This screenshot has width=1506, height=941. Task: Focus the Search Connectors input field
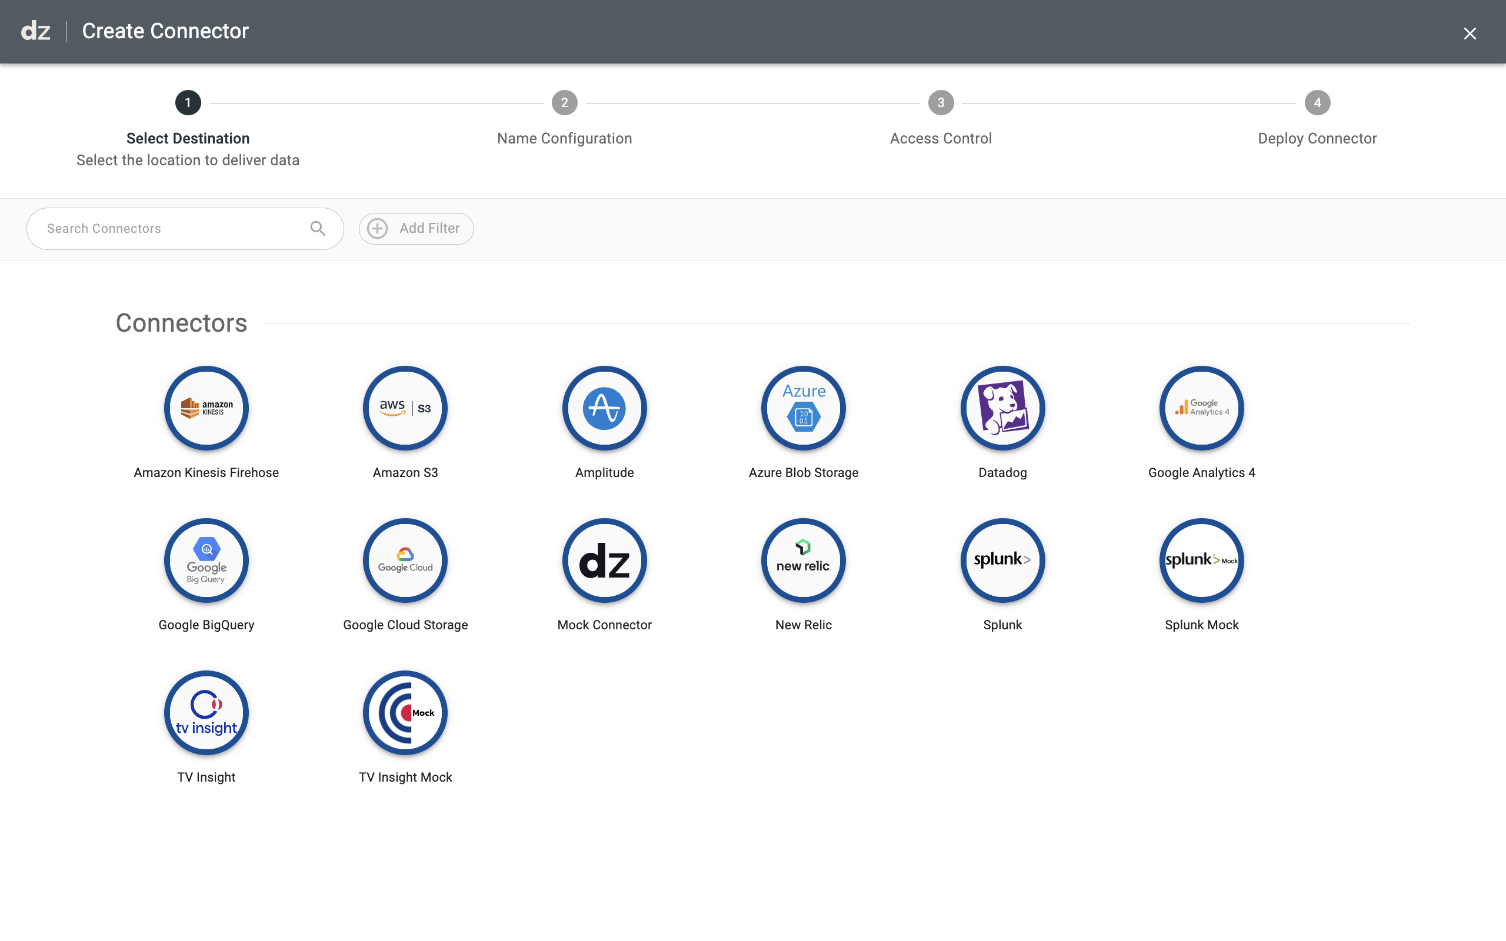[185, 228]
